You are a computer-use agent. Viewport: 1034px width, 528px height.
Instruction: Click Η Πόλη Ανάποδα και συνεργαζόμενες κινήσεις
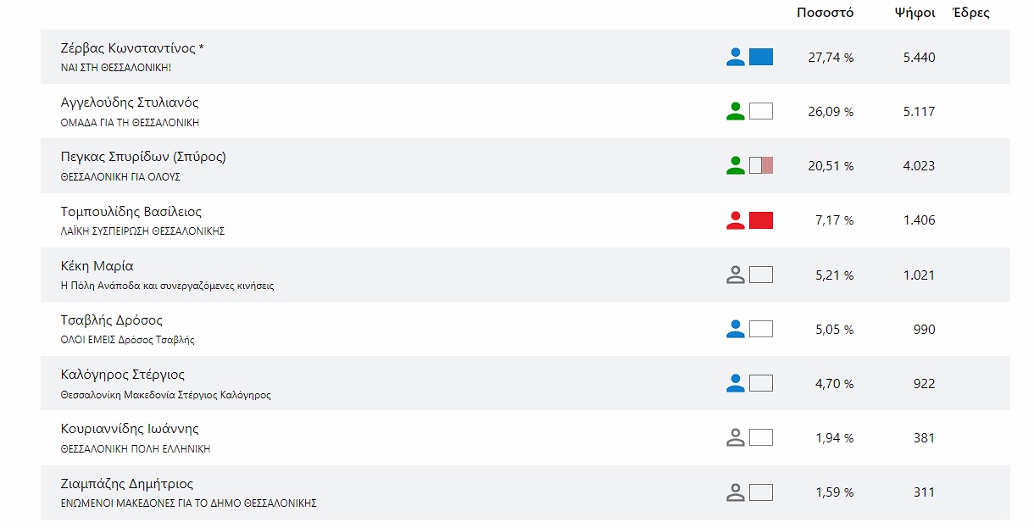click(x=167, y=286)
